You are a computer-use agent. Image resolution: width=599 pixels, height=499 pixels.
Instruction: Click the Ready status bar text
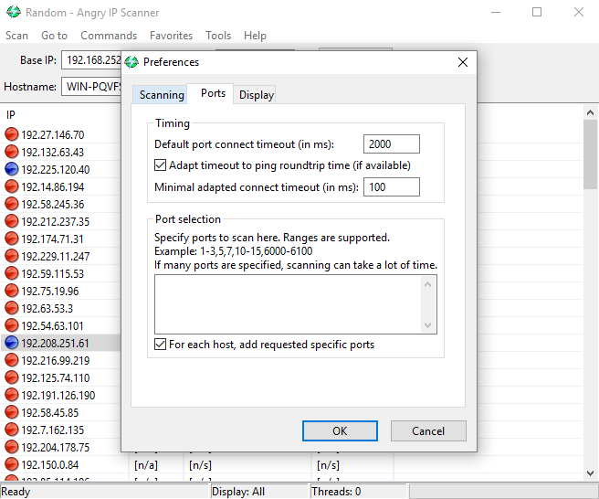click(x=16, y=492)
